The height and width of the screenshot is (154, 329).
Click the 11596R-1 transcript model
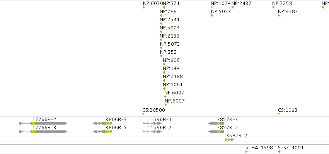[x=152, y=123]
